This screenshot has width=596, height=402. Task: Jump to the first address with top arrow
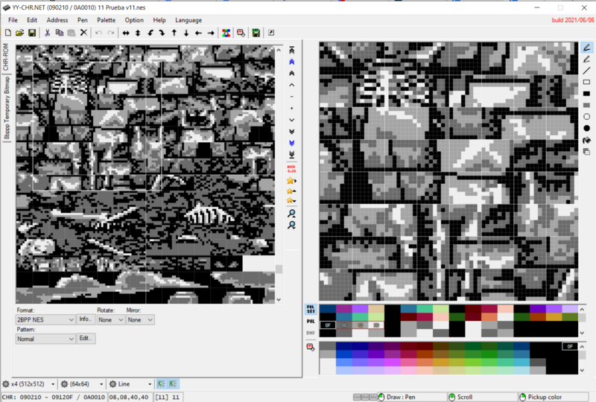pos(291,50)
